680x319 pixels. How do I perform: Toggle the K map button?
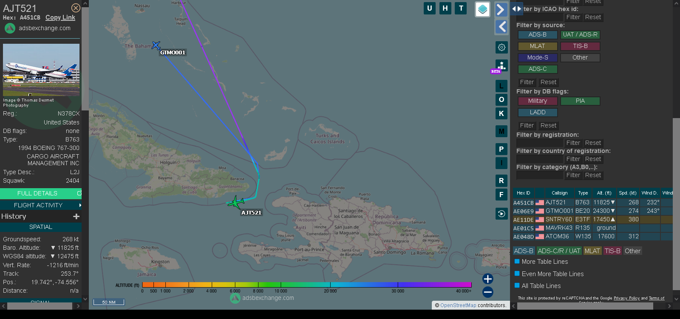[501, 113]
